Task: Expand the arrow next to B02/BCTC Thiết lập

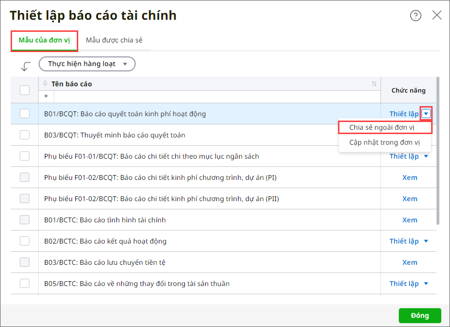Action: coord(426,241)
